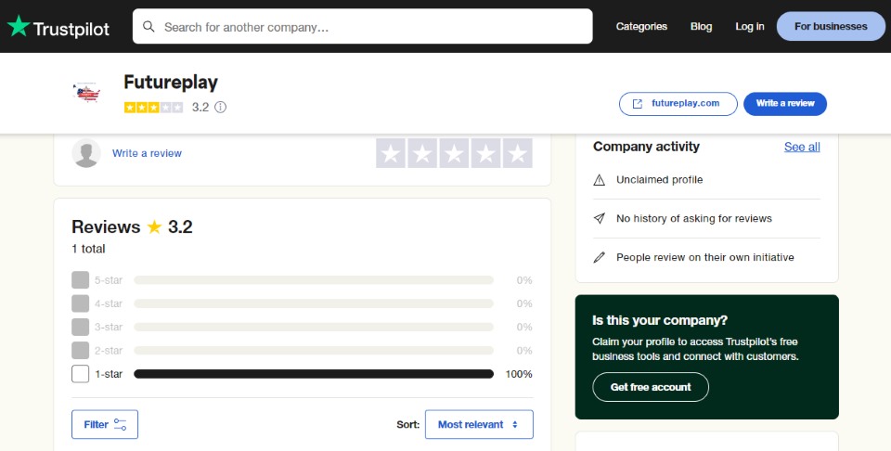891x451 pixels.
Task: Select the fifth star of the rating selector
Action: tap(518, 153)
